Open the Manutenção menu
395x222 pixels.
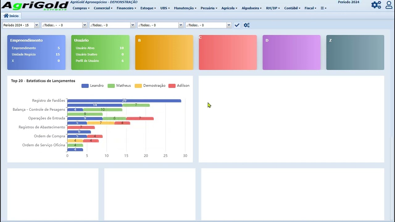click(185, 8)
